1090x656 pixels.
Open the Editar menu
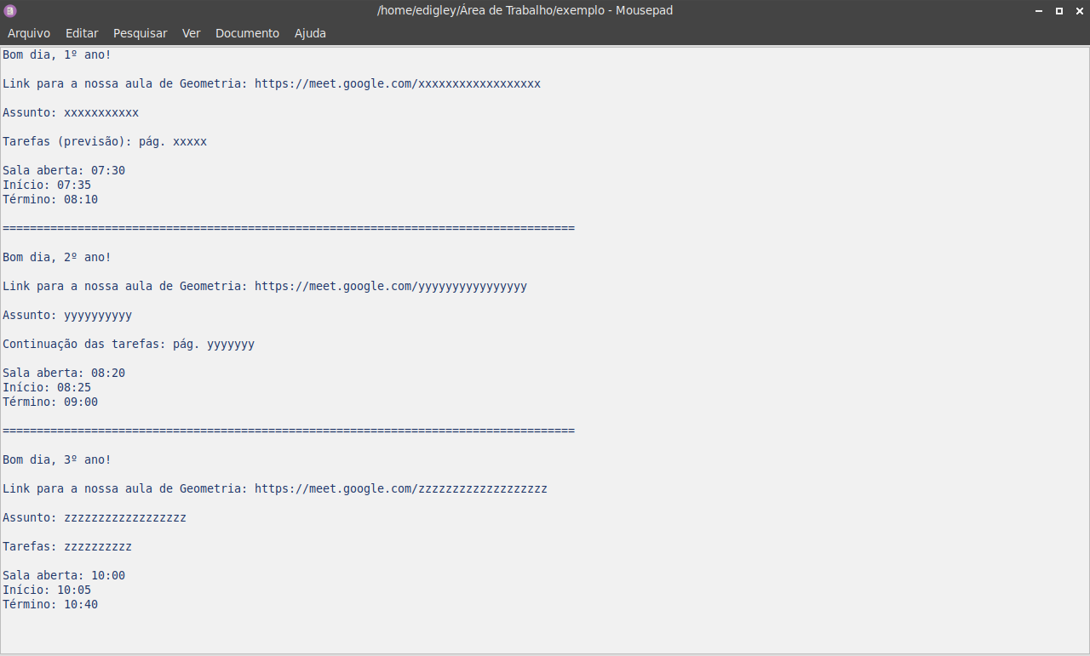82,33
